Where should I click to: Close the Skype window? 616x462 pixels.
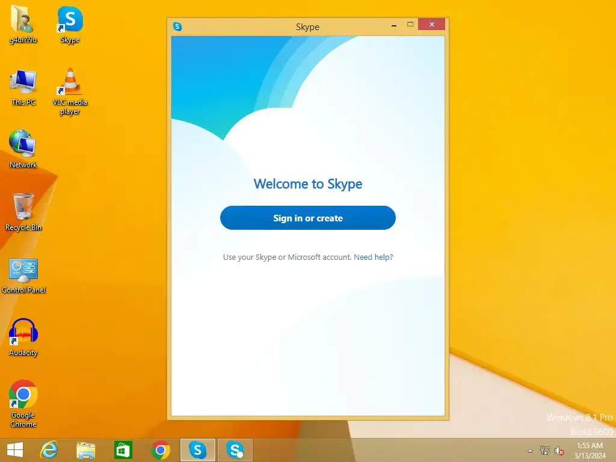point(431,24)
